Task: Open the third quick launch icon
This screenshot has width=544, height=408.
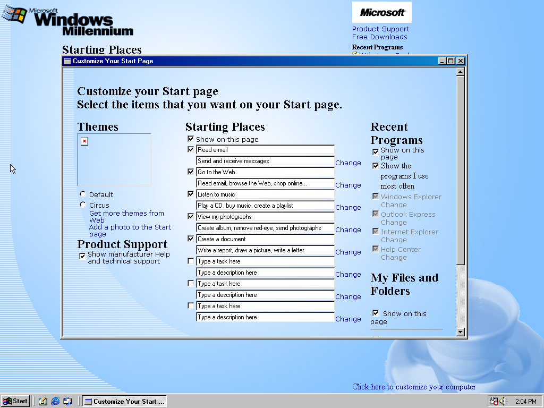Action: click(67, 401)
